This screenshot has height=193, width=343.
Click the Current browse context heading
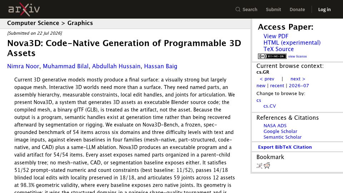(290, 66)
